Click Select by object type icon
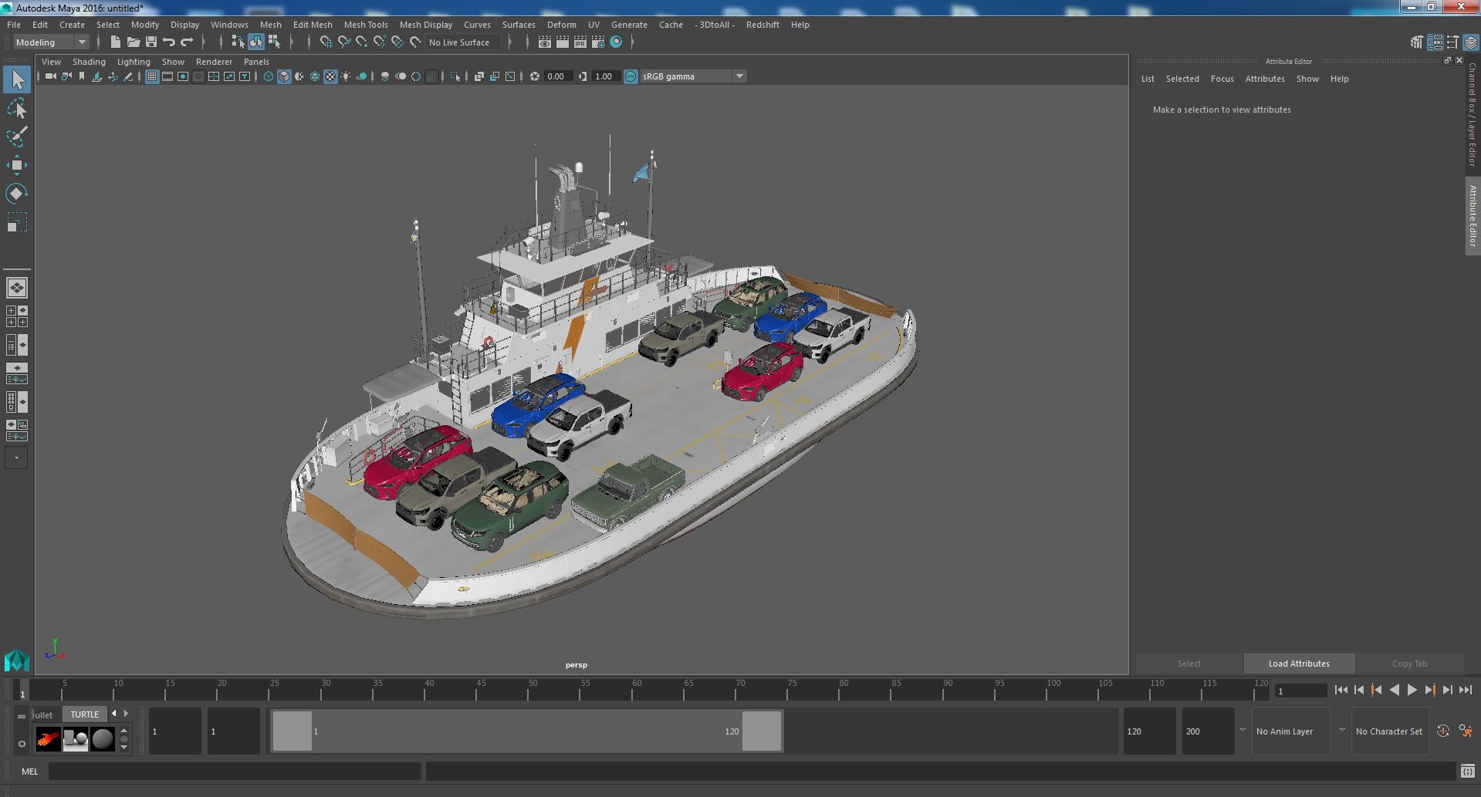Screen dimensions: 1481x797 (256, 42)
